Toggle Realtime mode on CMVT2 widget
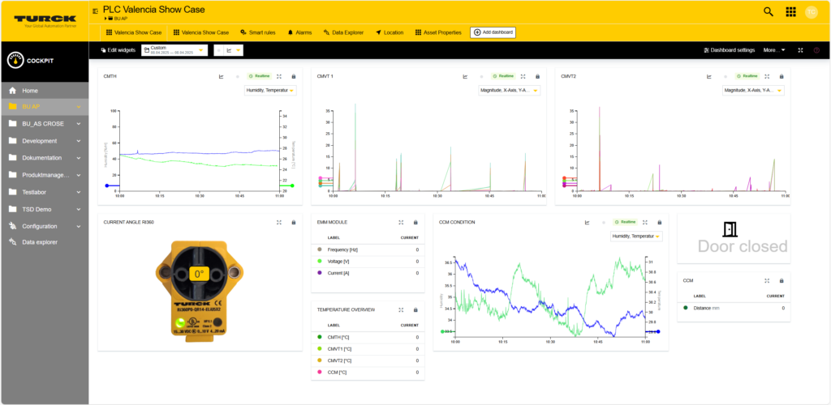831x405 pixels. 746,76
